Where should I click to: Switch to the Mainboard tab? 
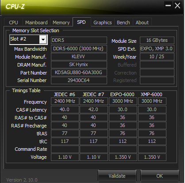coord(36,22)
